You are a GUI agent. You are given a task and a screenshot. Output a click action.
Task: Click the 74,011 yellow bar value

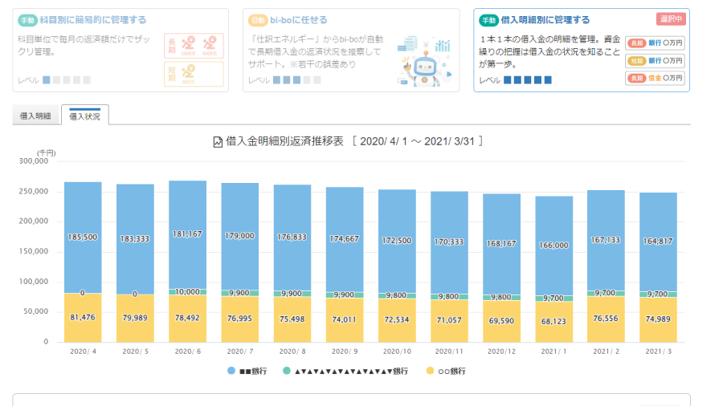344,319
